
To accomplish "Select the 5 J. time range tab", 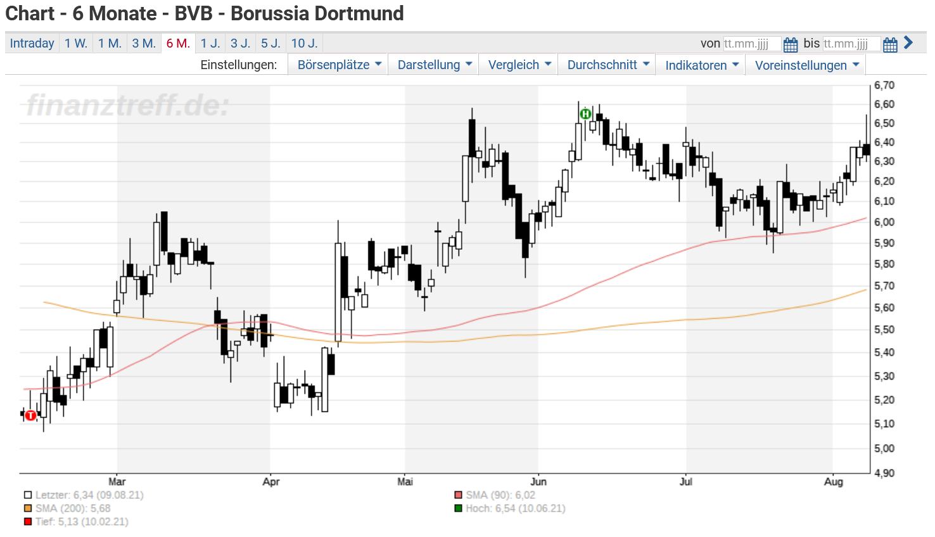I will coord(271,43).
